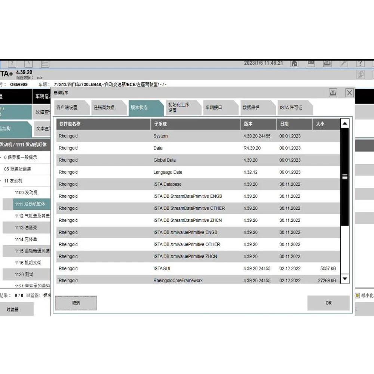374x374 pixels.
Task: Click the document copy icon below help
Action: [360, 75]
